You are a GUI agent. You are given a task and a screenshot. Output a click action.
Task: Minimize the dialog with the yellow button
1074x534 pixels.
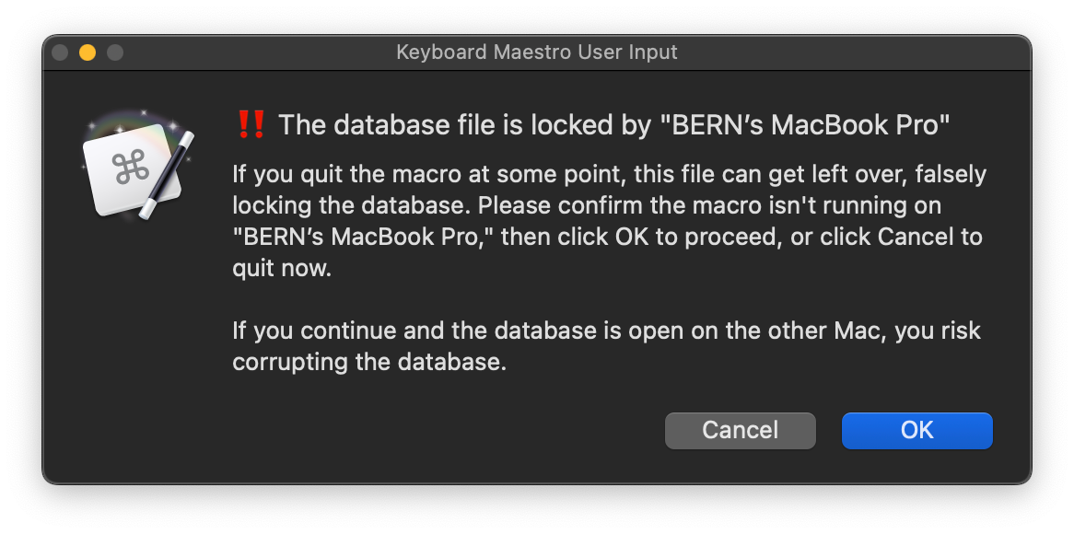[88, 52]
